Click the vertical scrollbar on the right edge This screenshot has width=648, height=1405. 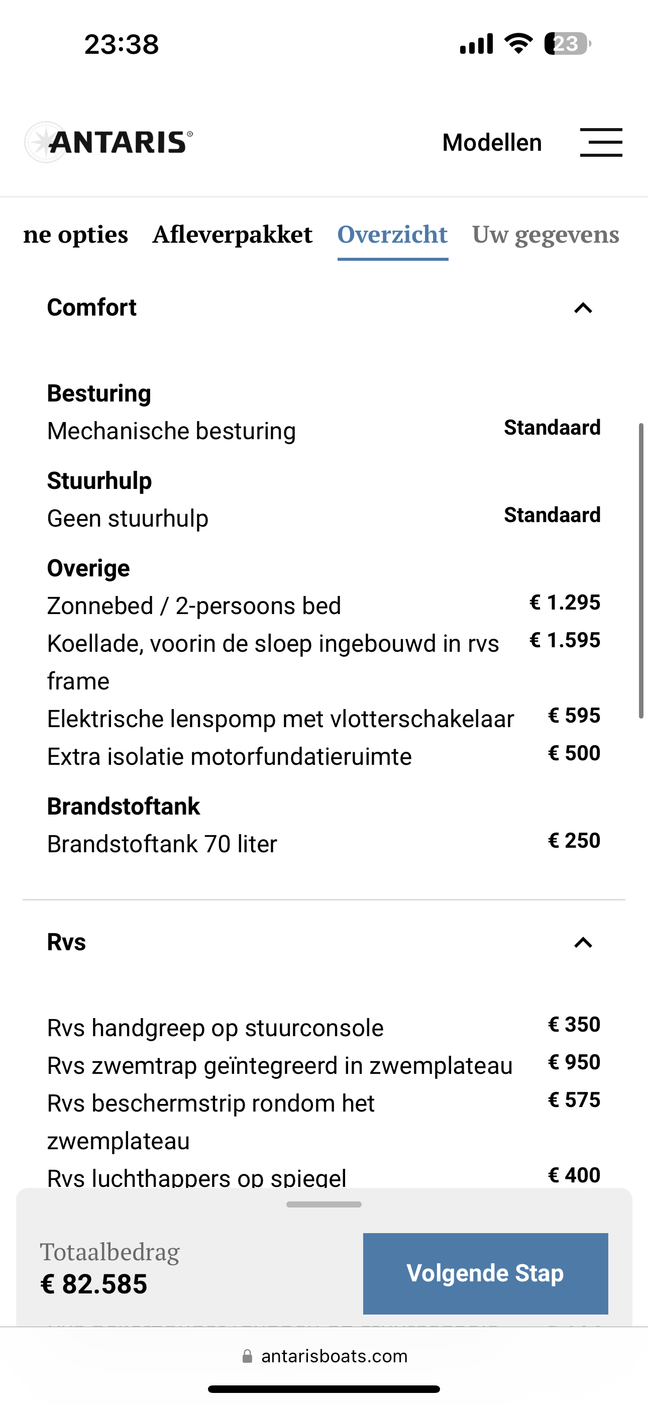(x=641, y=570)
